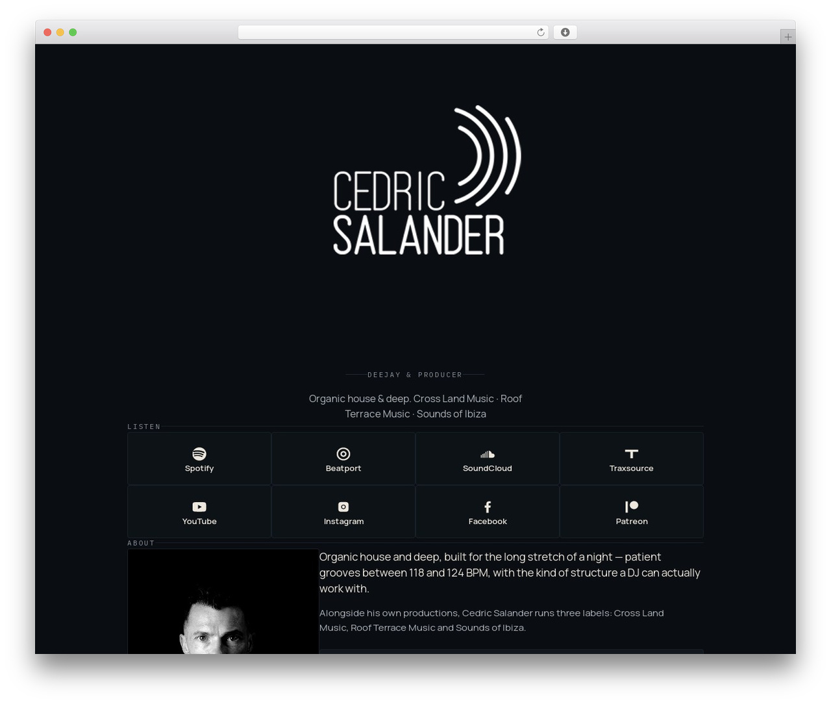The height and width of the screenshot is (704, 831).
Task: Click the paragraph about running three labels
Action: click(491, 620)
